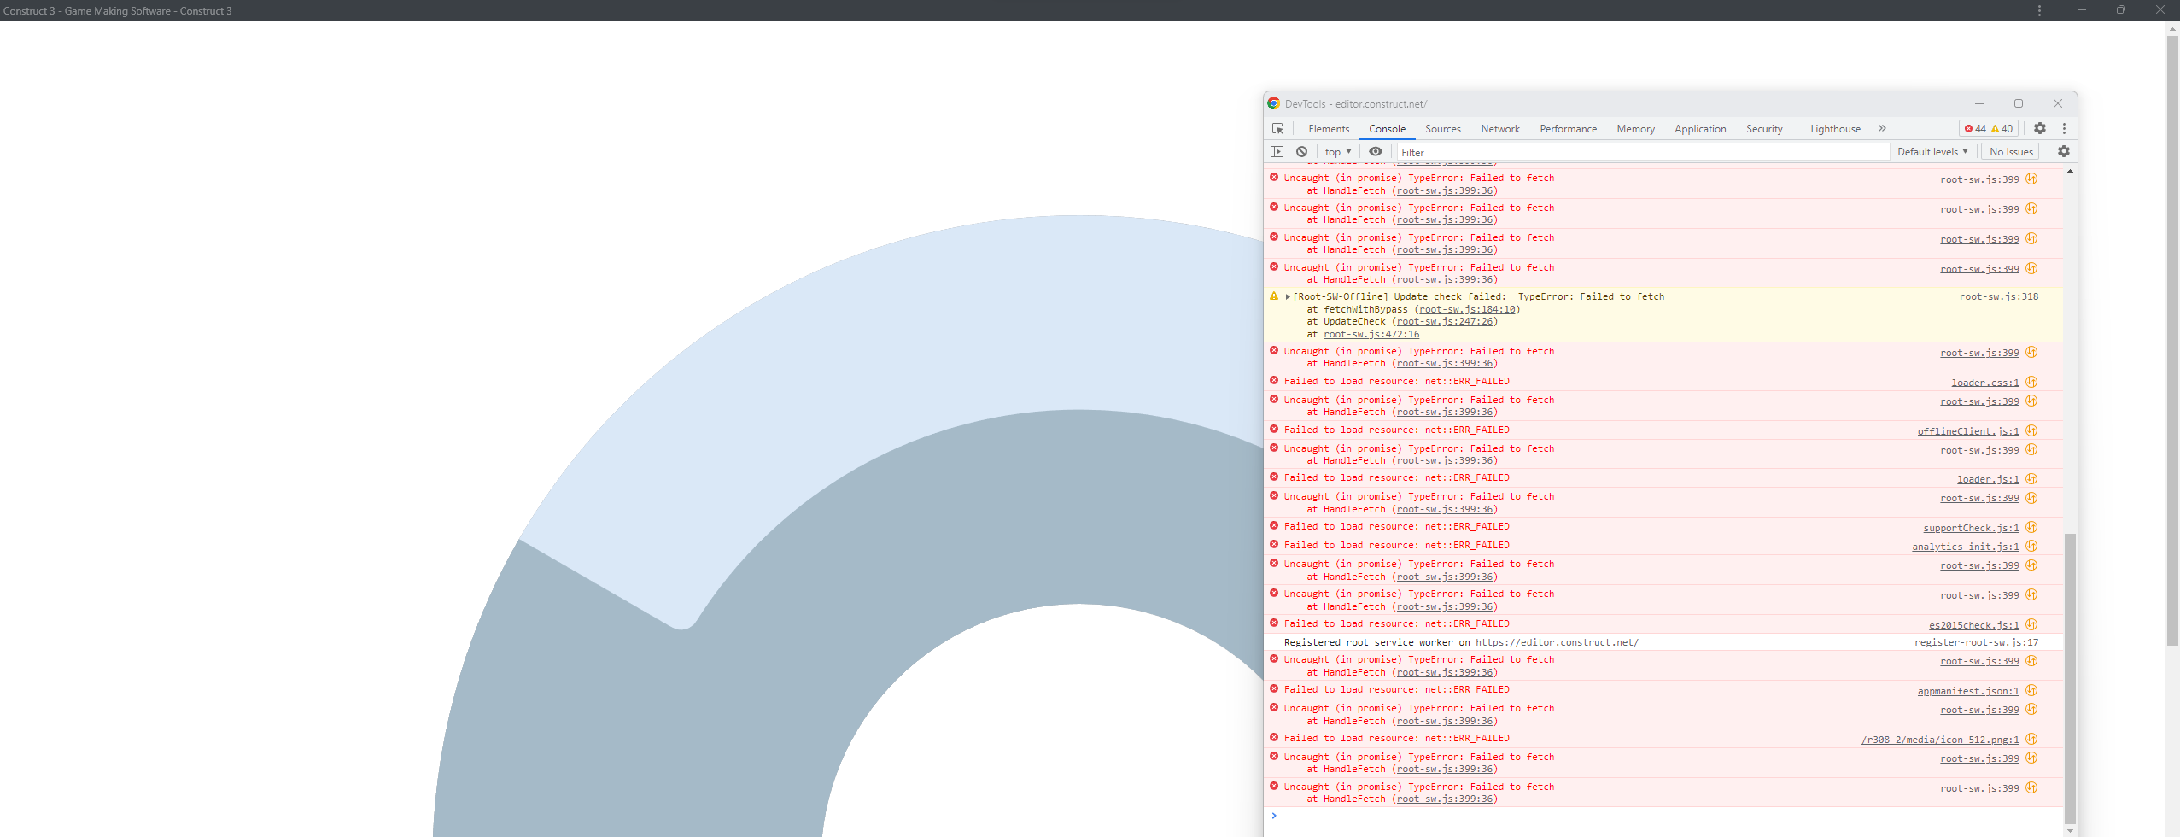Clear the console with the clear icon
The height and width of the screenshot is (837, 2180).
pos(1302,151)
